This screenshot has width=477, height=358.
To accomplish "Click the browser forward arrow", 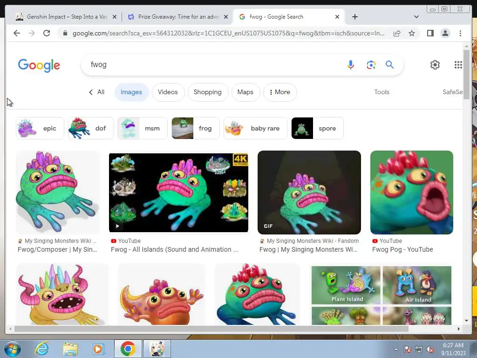I will (x=32, y=33).
